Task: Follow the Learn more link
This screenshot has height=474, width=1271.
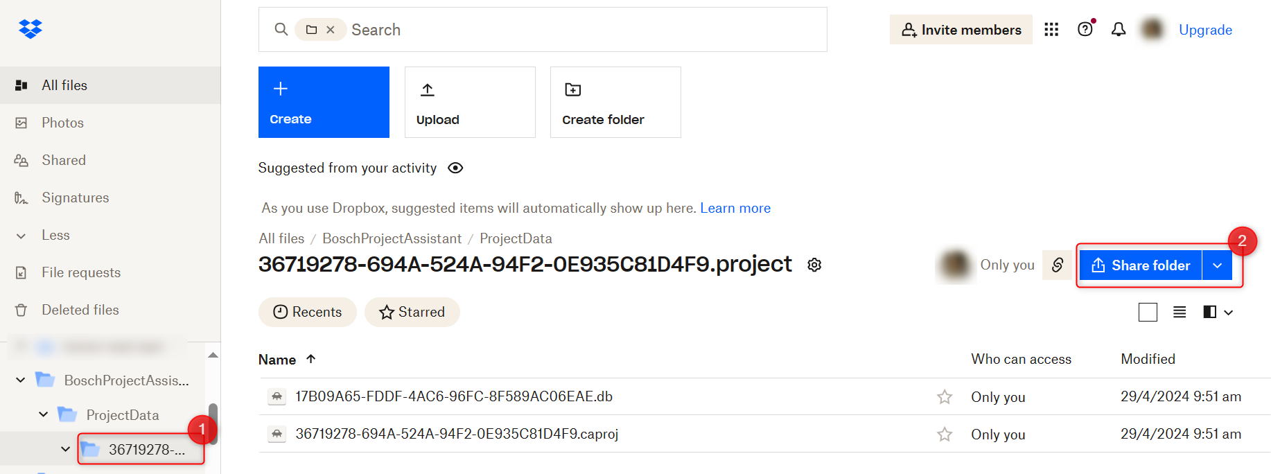Action: click(x=735, y=209)
